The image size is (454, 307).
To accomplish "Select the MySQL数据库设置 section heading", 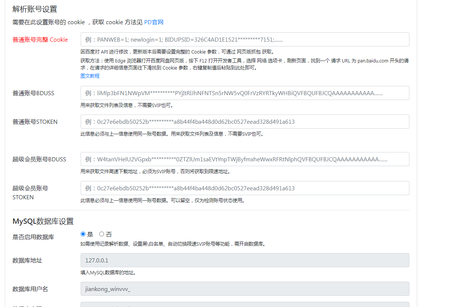I will [x=42, y=221].
